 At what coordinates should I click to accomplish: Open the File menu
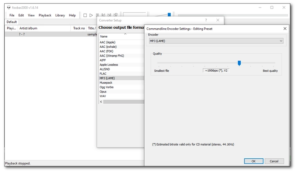pos(12,15)
